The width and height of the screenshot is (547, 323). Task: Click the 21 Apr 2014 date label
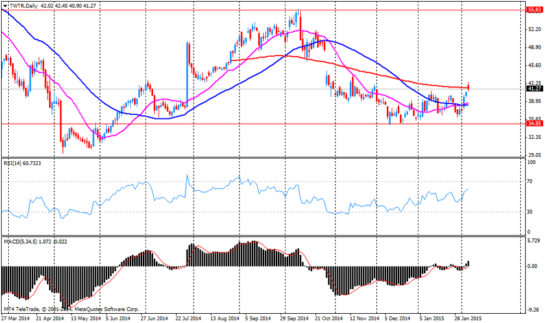pyautogui.click(x=50, y=319)
